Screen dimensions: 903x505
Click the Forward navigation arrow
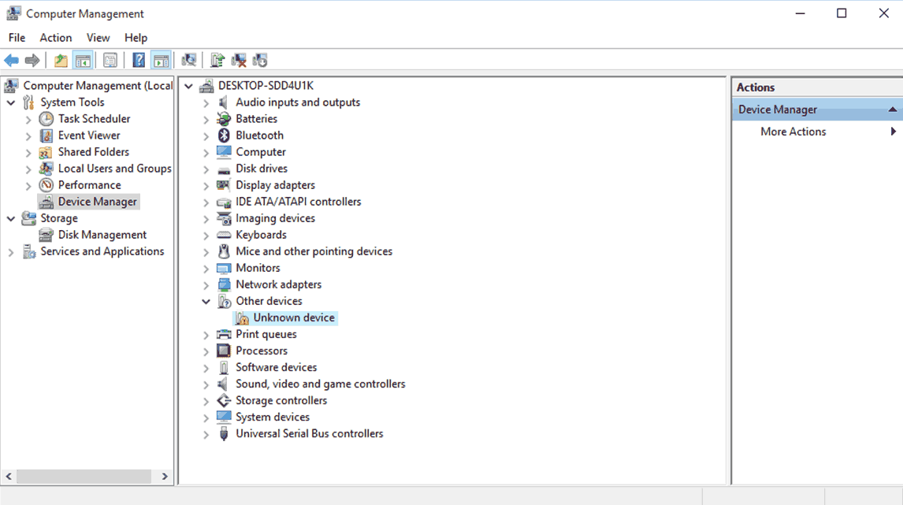pos(31,60)
